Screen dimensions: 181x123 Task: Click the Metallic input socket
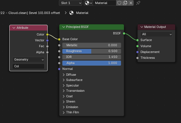point(59,45)
